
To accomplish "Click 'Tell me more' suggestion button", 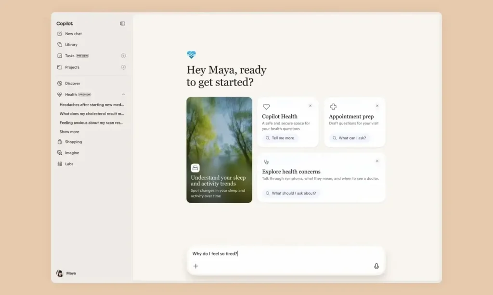I will pyautogui.click(x=280, y=138).
